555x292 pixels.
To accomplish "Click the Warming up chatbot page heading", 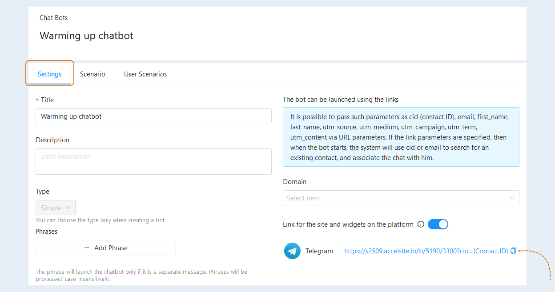I will pyautogui.click(x=86, y=36).
